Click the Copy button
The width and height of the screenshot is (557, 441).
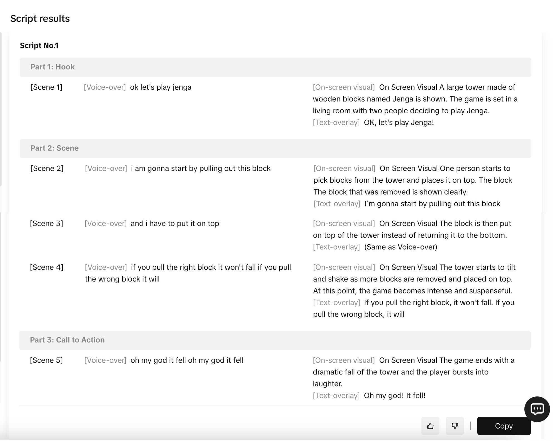pyautogui.click(x=504, y=426)
